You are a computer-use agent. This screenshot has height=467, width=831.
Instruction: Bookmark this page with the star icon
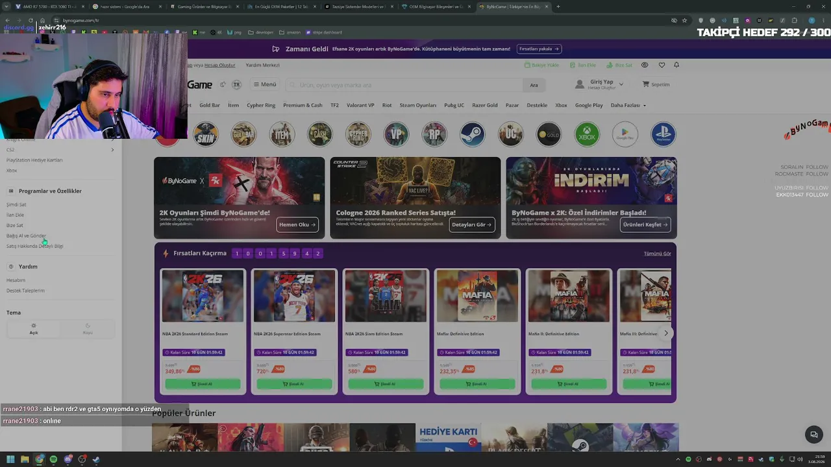click(684, 20)
